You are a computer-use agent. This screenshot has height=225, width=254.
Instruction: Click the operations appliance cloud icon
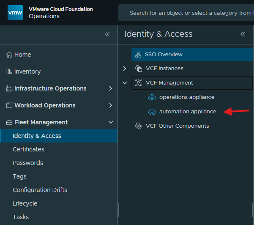coord(152,97)
